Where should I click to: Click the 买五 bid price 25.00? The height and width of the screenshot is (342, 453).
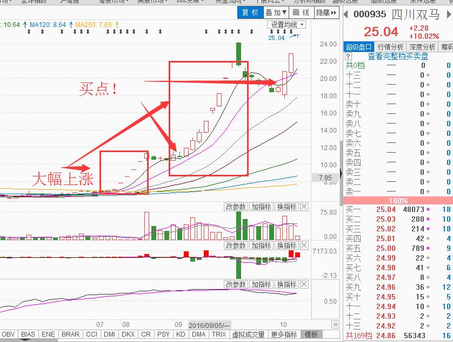pyautogui.click(x=385, y=248)
